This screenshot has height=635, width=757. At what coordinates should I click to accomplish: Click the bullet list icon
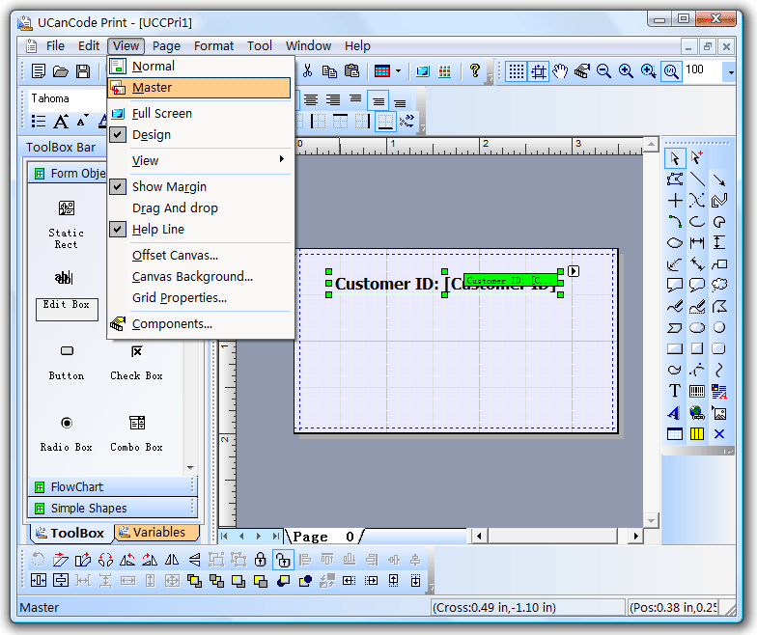point(39,122)
